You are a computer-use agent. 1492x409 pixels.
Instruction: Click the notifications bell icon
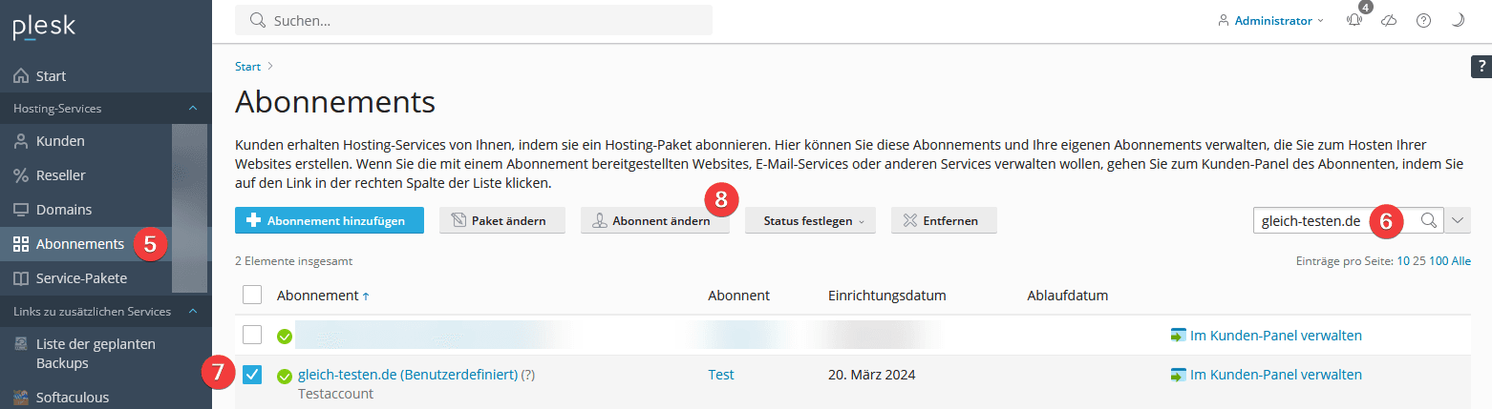coord(1353,20)
